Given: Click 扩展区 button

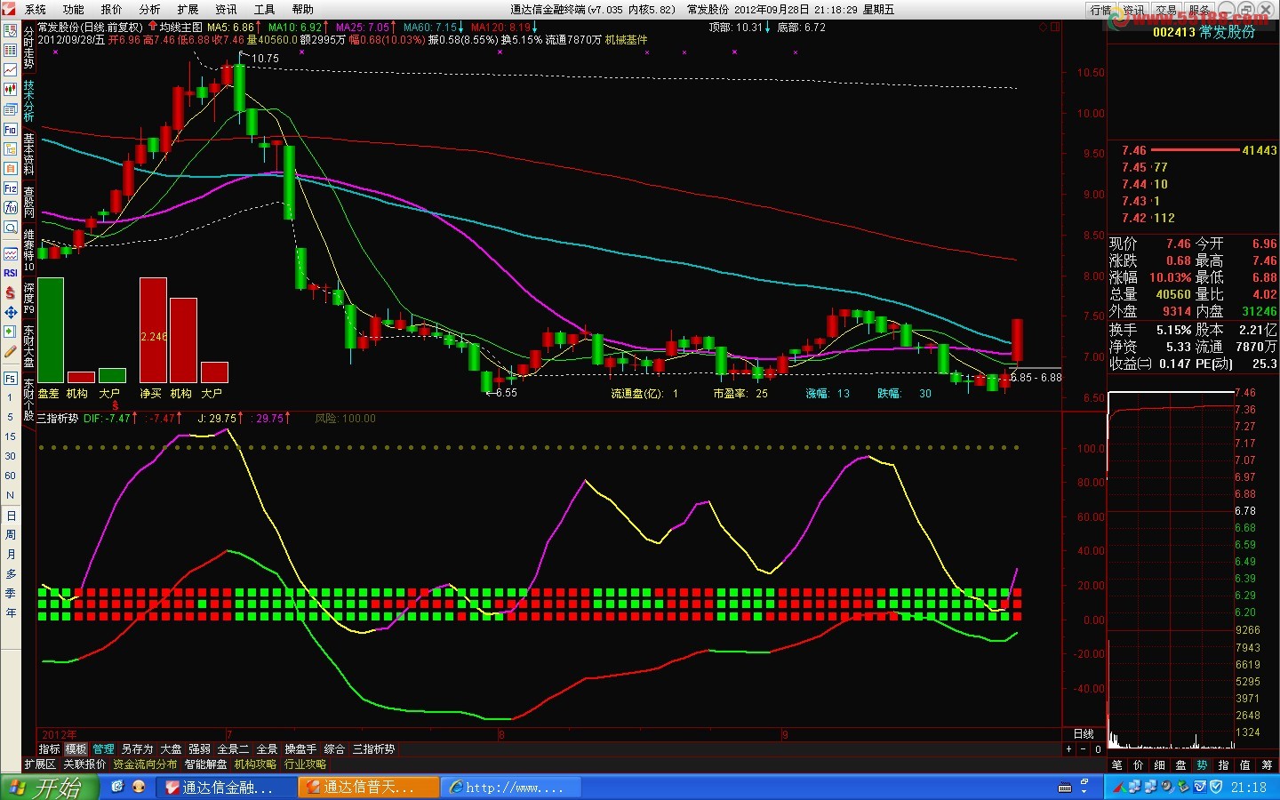Looking at the screenshot, I should [40, 764].
